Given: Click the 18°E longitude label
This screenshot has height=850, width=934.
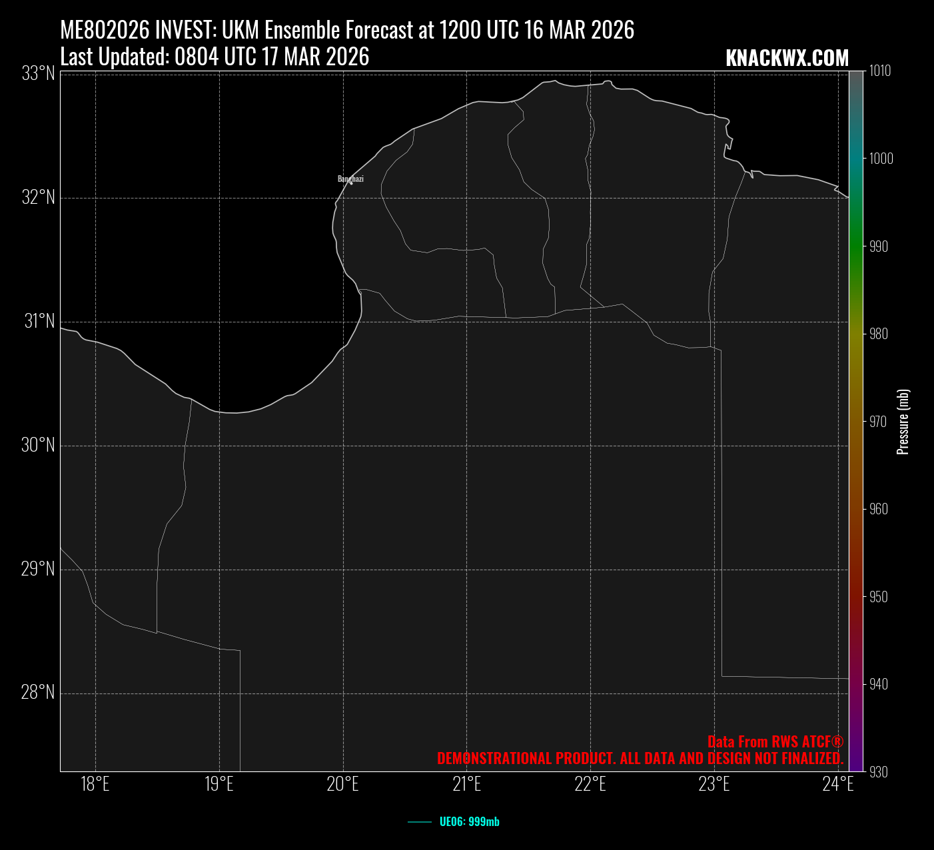Looking at the screenshot, I should click(95, 784).
